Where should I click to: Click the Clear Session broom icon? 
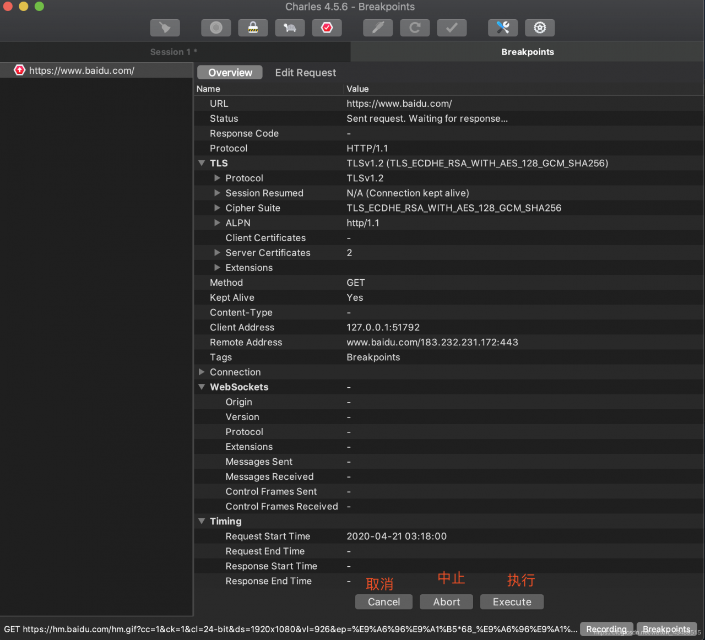point(165,28)
